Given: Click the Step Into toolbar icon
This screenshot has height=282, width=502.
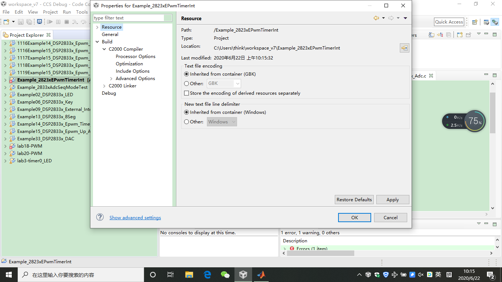Looking at the screenshot, I should [75, 22].
